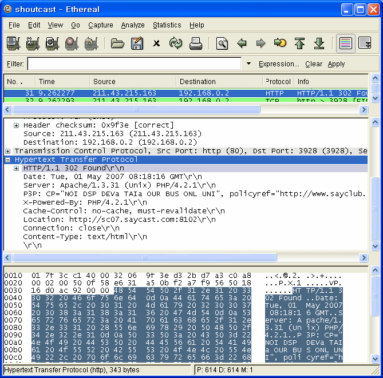Open capture options toolbar icon

pos(33,43)
